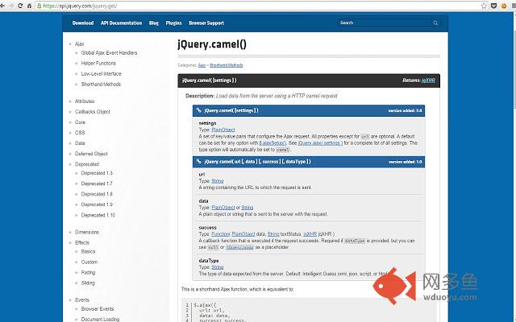Image resolution: width=516 pixels, height=322 pixels.
Task: Open the CSS sidebar category
Action: [x=80, y=133]
